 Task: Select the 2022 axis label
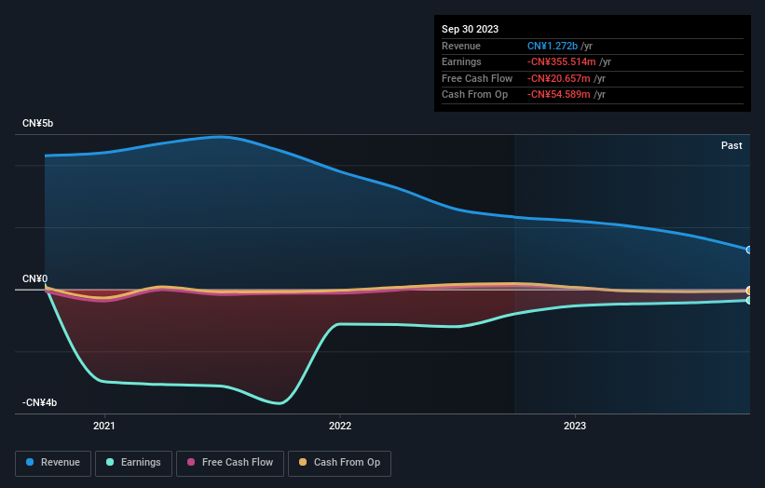click(x=340, y=426)
